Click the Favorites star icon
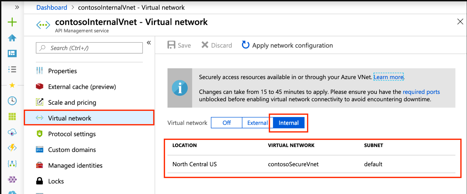 [12, 85]
